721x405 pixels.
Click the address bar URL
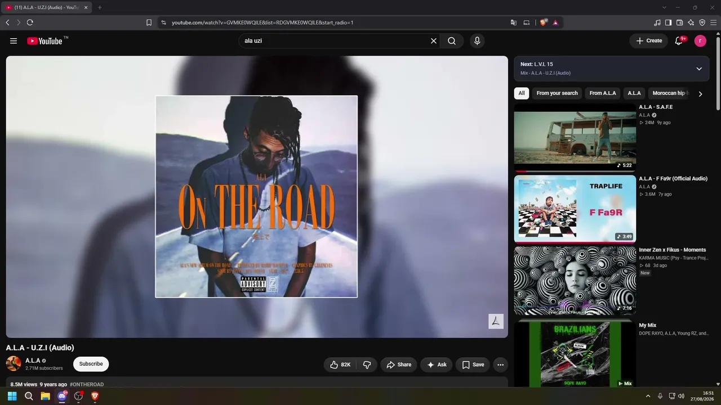262,22
